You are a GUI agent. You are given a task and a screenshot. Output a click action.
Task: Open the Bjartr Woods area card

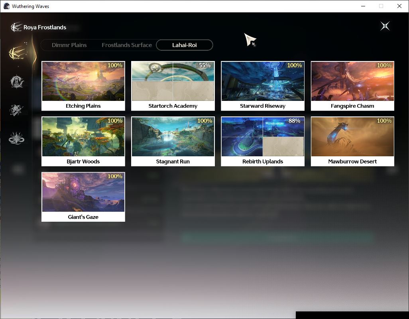click(83, 142)
